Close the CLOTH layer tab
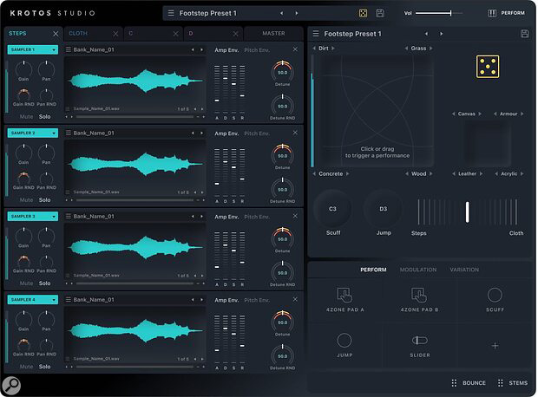Screen dimensions: 538x397 [x=115, y=34]
